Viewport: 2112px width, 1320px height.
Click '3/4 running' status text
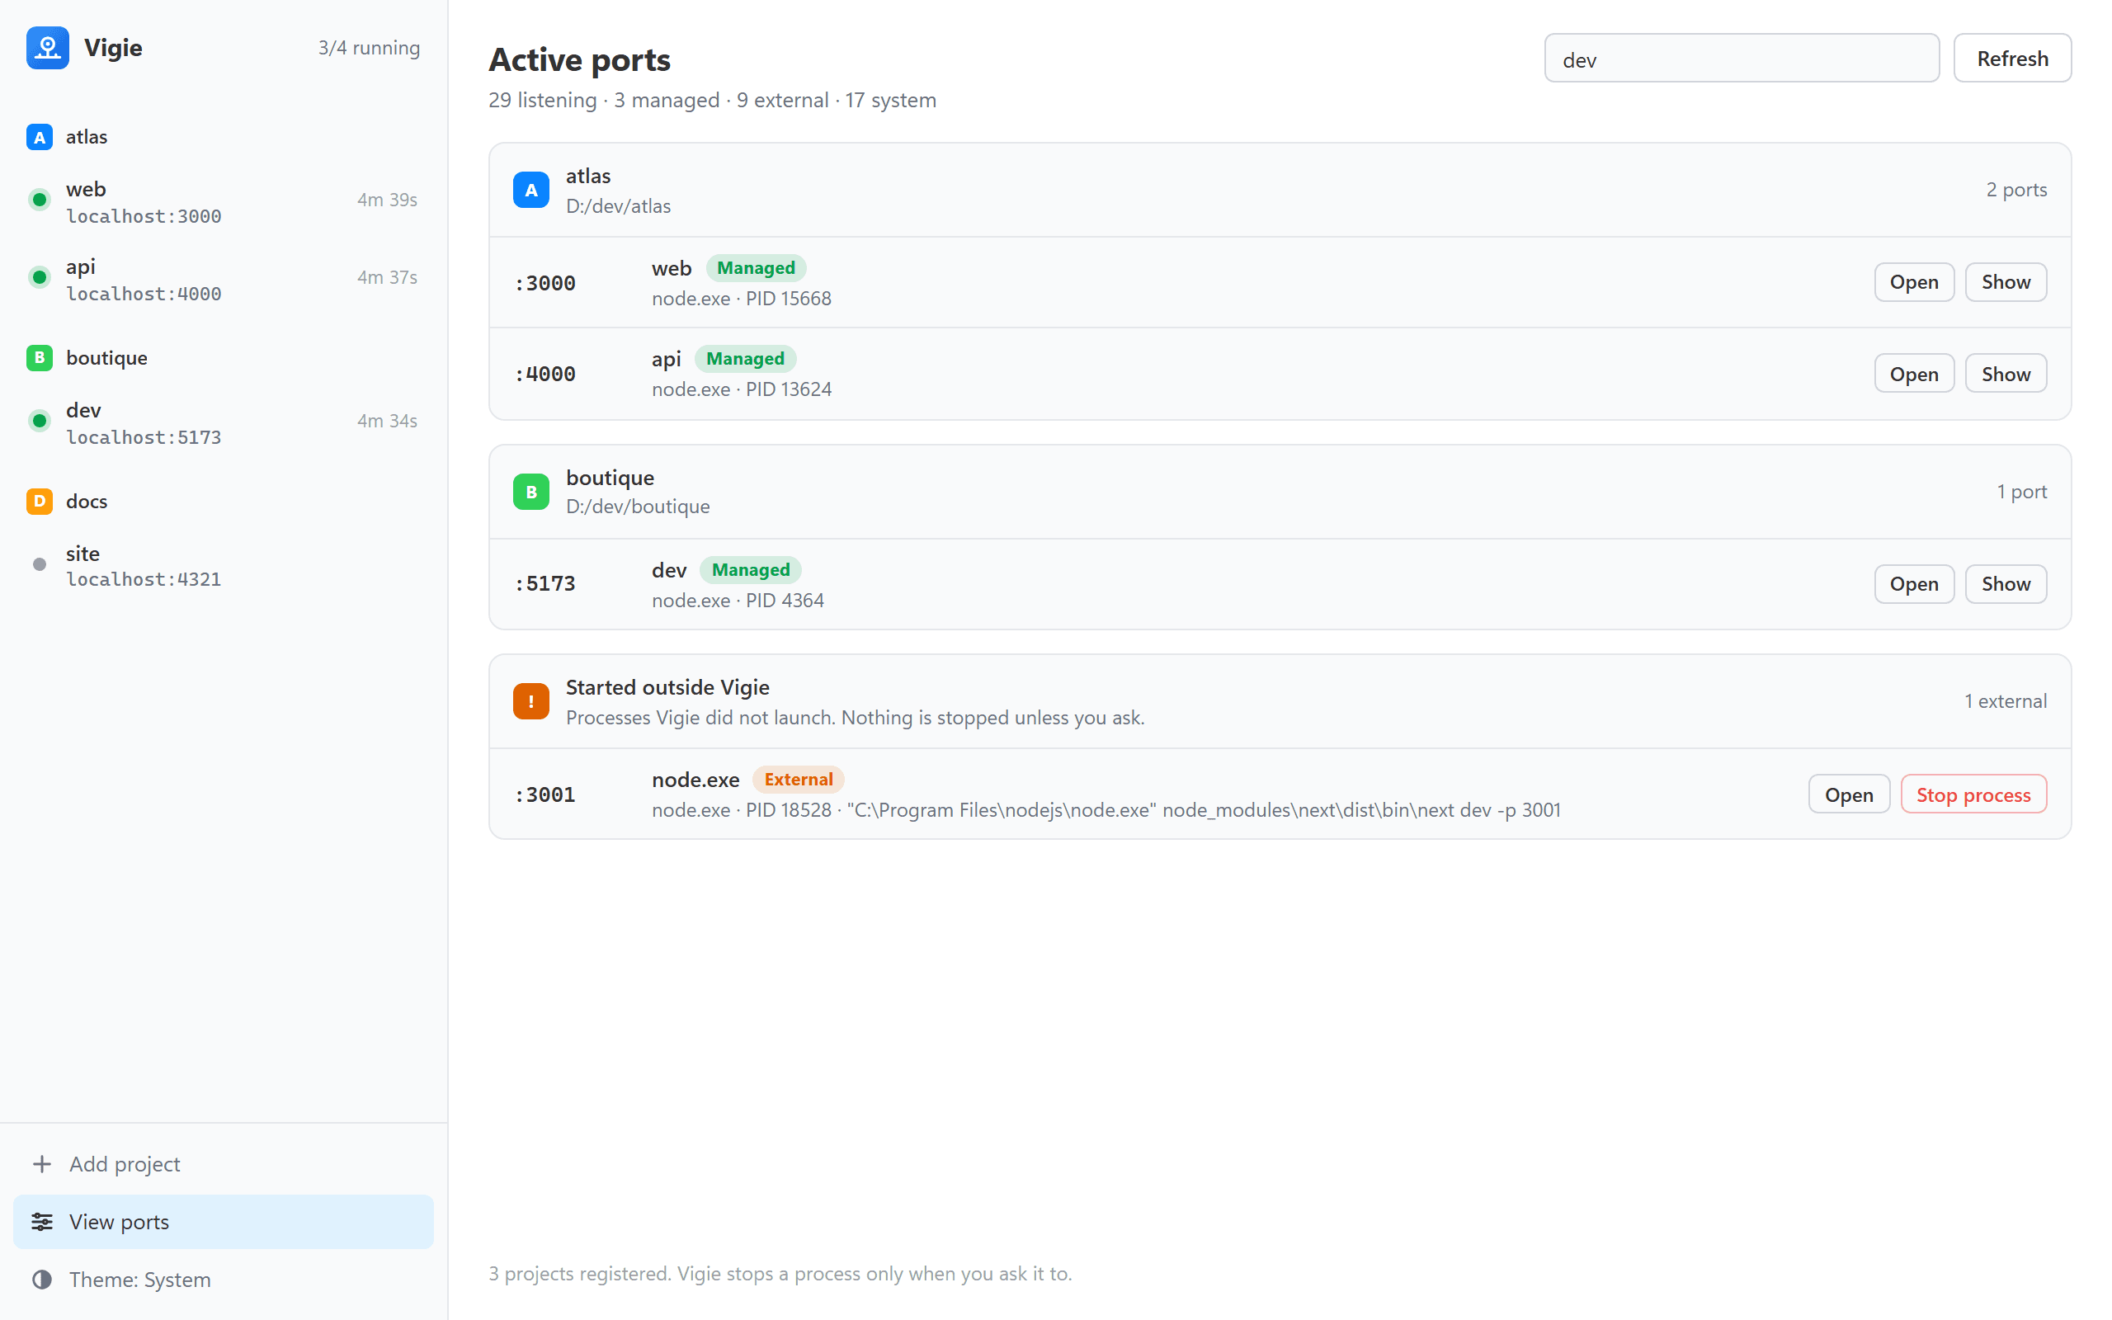(x=369, y=48)
